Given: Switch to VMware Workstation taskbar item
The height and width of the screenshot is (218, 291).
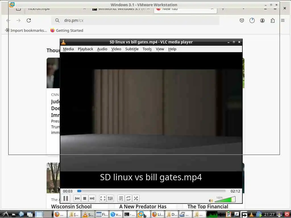Looking at the screenshot, I should pyautogui.click(x=143, y=215).
